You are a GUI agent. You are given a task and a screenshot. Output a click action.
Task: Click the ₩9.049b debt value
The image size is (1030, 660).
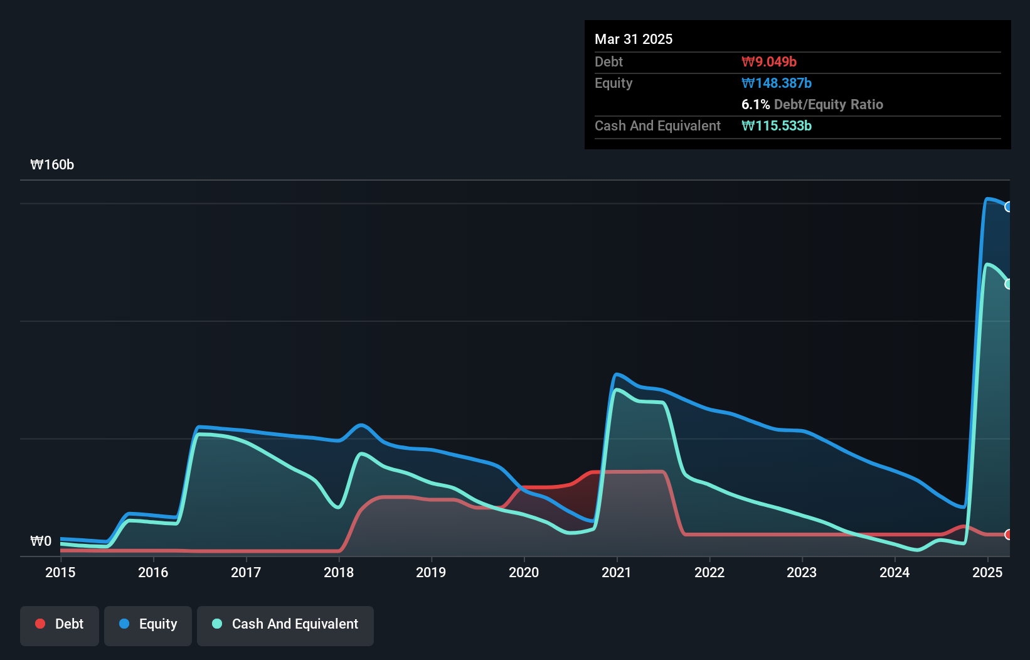click(769, 61)
